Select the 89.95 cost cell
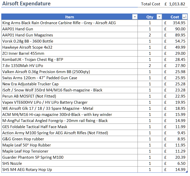 point(175,35)
